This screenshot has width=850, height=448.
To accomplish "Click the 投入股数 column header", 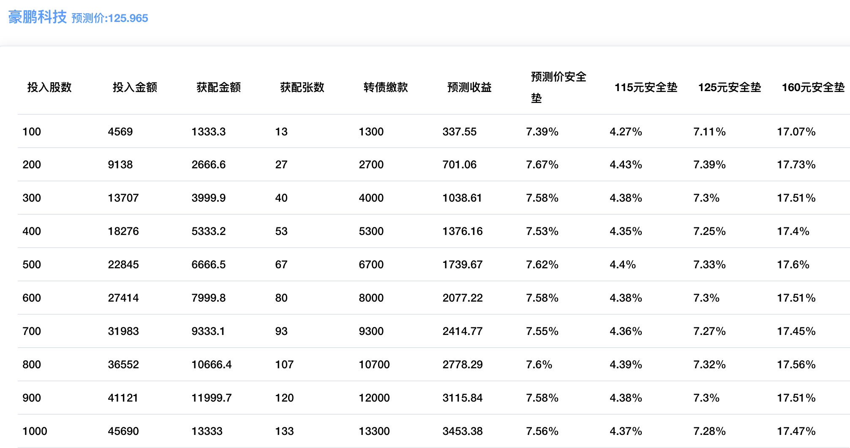I will pos(49,87).
